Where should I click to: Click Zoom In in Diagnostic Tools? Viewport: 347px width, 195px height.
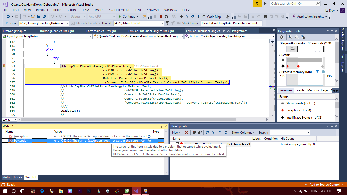(290, 37)
